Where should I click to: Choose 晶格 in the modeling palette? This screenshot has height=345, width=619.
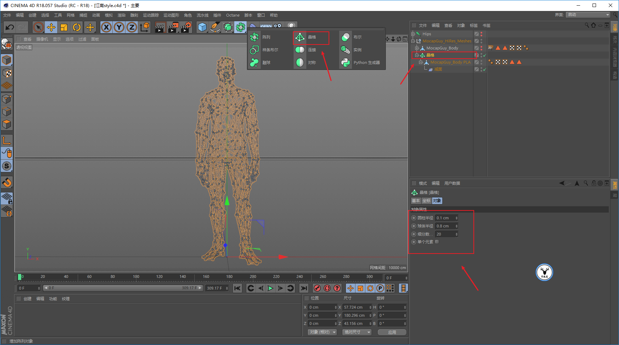[x=306, y=37]
